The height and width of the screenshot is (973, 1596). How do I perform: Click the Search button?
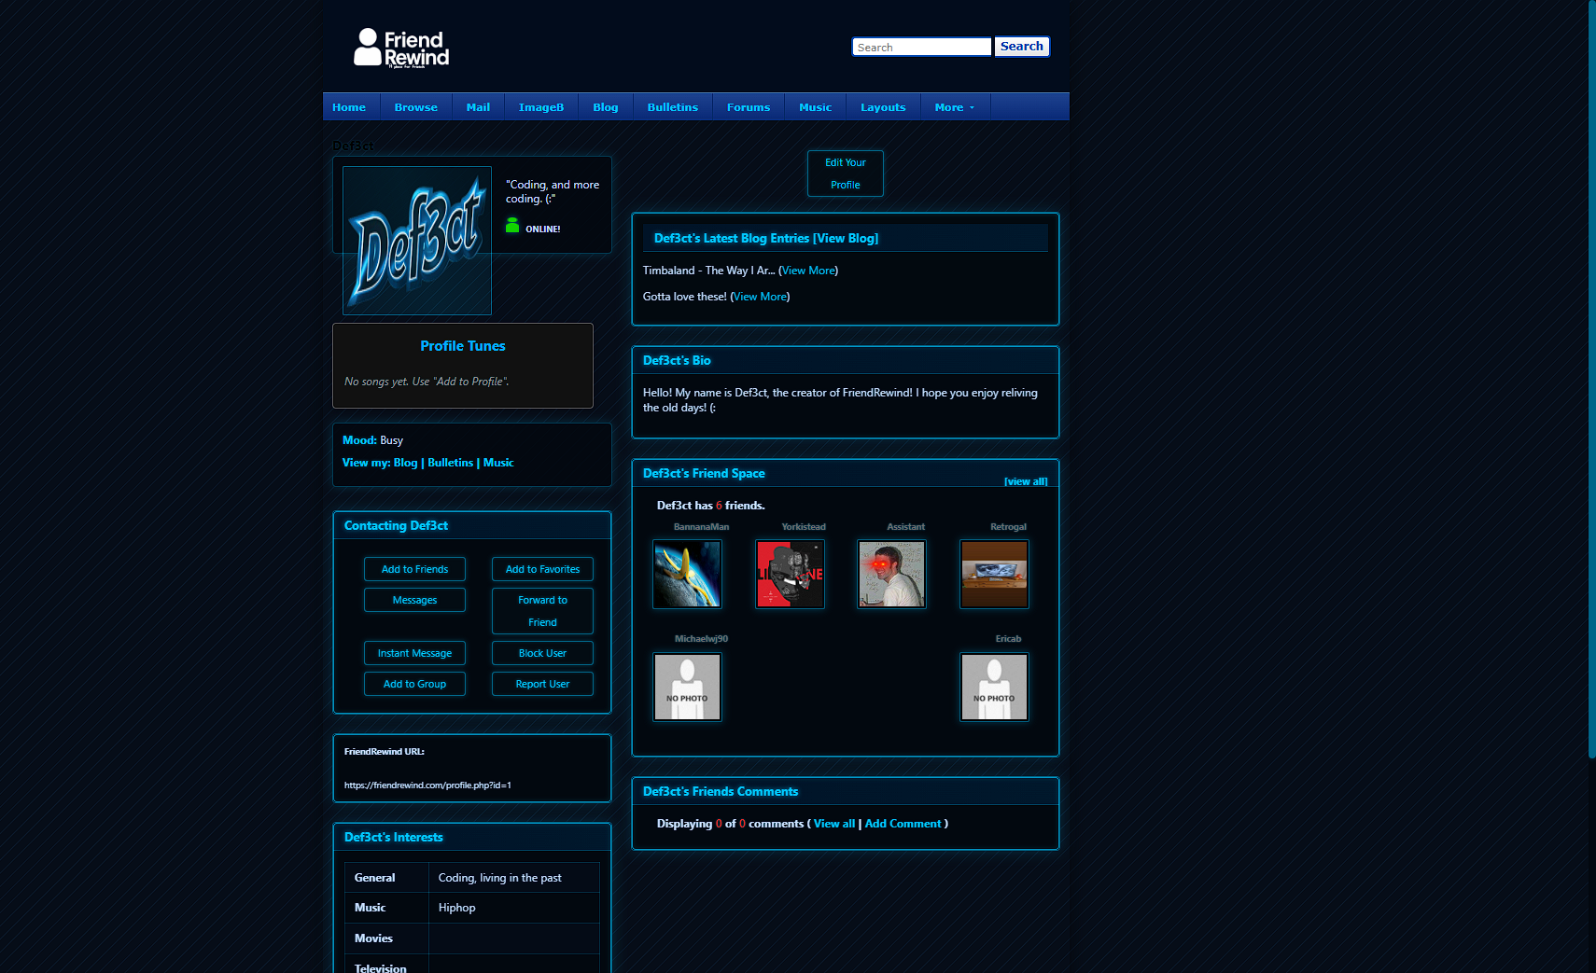tap(1021, 46)
